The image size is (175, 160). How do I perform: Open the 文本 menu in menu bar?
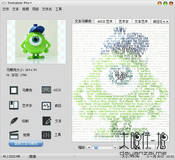pos(15,9)
